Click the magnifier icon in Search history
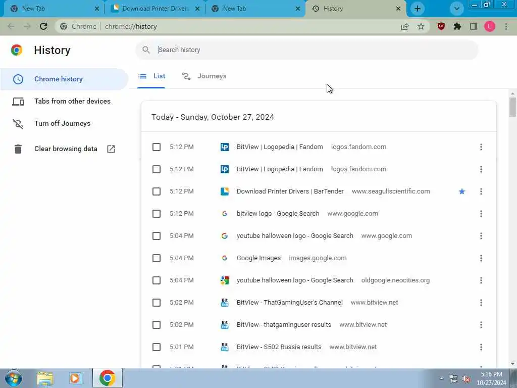The width and height of the screenshot is (517, 388). point(146,50)
